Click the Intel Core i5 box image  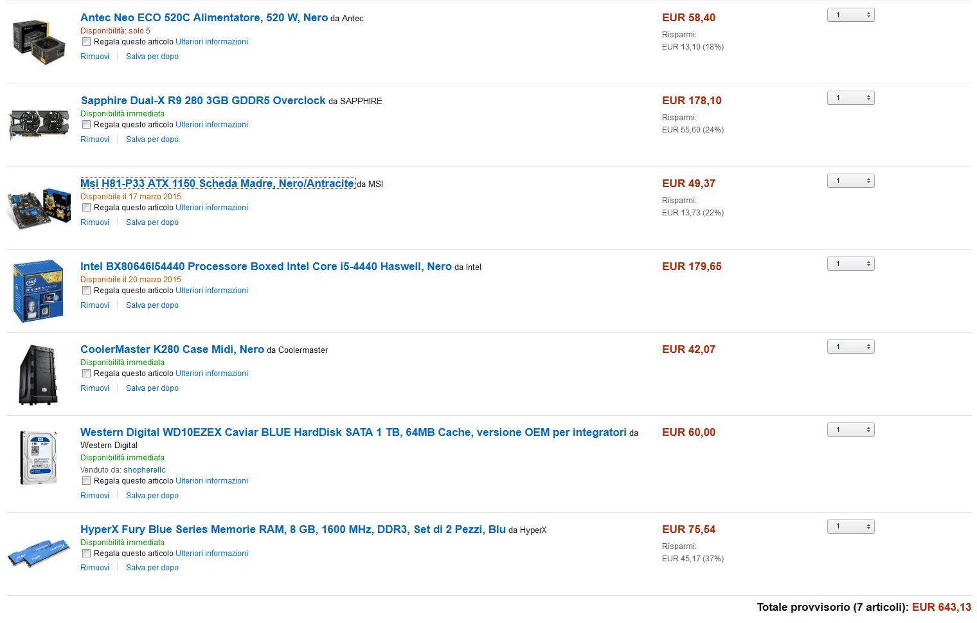(39, 291)
